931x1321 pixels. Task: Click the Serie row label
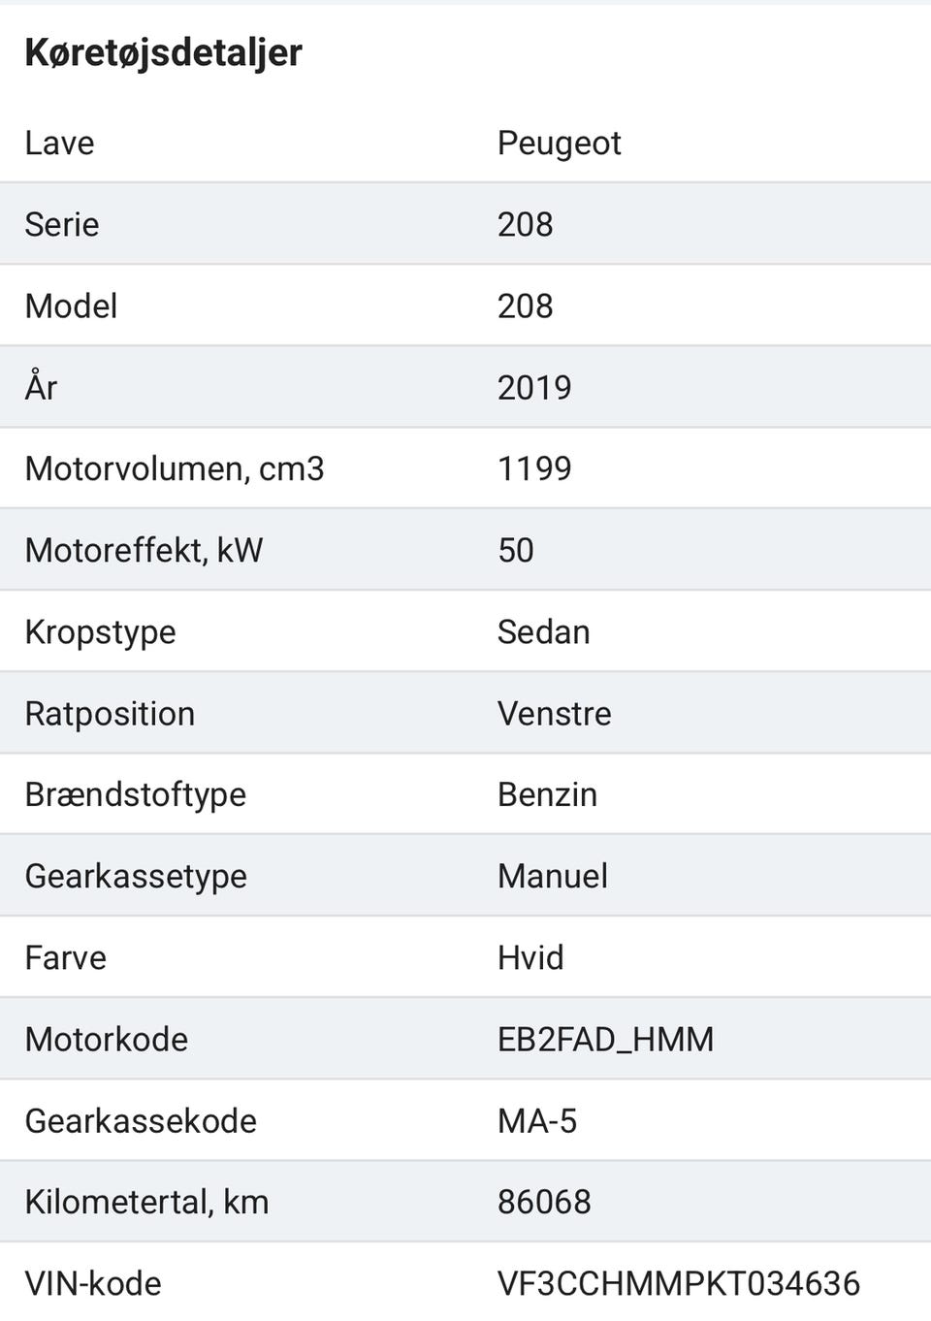[62, 224]
